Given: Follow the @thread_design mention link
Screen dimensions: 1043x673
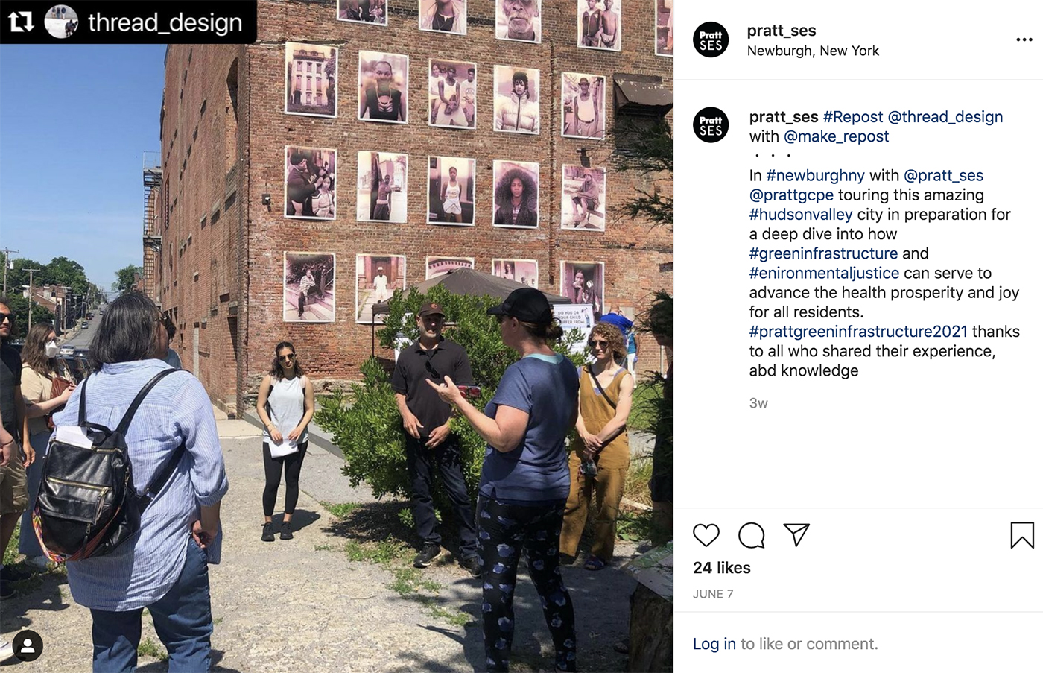Looking at the screenshot, I should [x=945, y=117].
